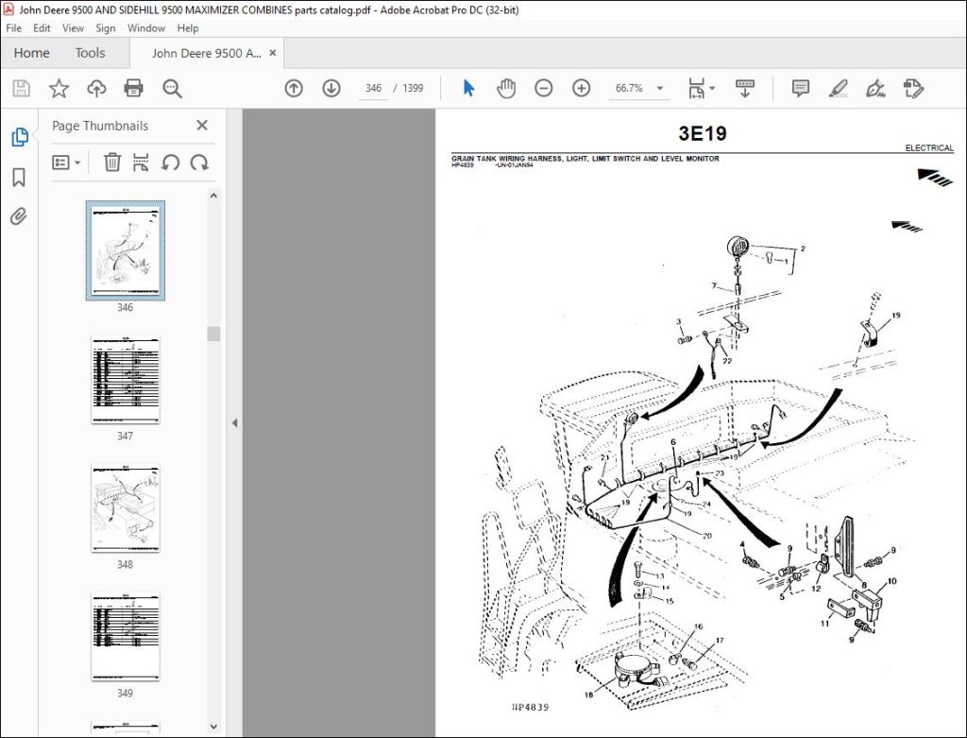Click the page number field showing 346
The image size is (967, 738).
click(x=373, y=88)
